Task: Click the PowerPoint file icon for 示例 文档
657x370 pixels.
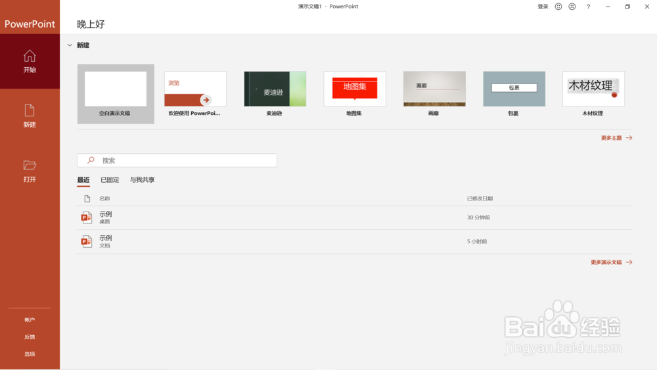Action: coord(86,241)
